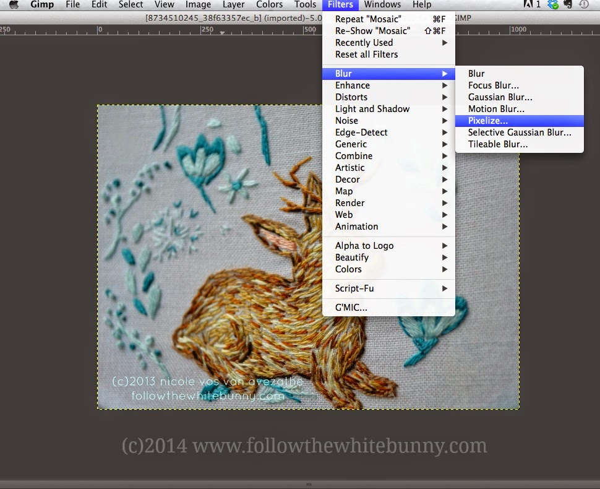Expand the Light and Shadow submenu
Image resolution: width=600 pixels, height=489 pixels.
pyautogui.click(x=389, y=109)
